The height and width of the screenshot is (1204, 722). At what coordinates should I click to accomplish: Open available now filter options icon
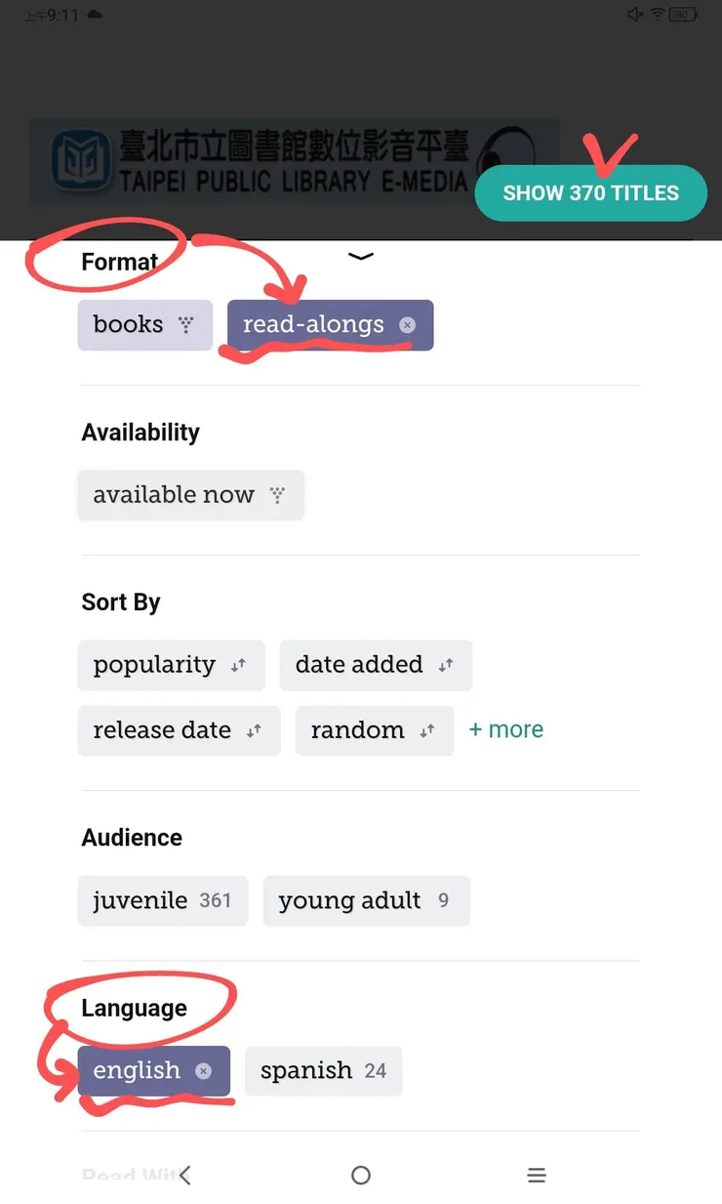pos(278,495)
